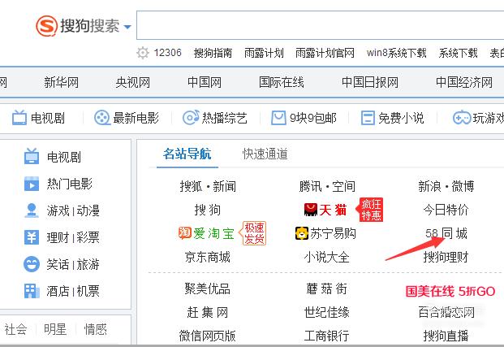The width and height of the screenshot is (504, 347).
Task: Open the 国美在线 5折GO link
Action: click(x=450, y=291)
